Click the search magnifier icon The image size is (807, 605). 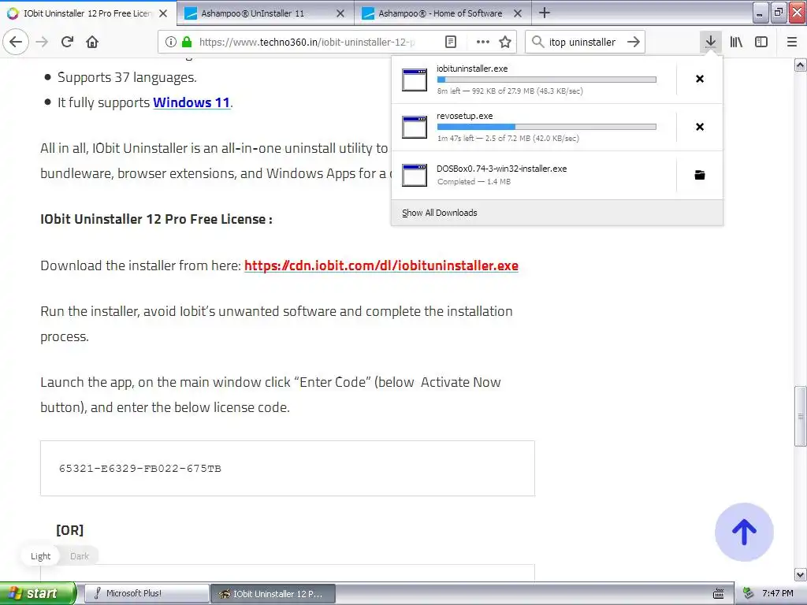coord(537,42)
